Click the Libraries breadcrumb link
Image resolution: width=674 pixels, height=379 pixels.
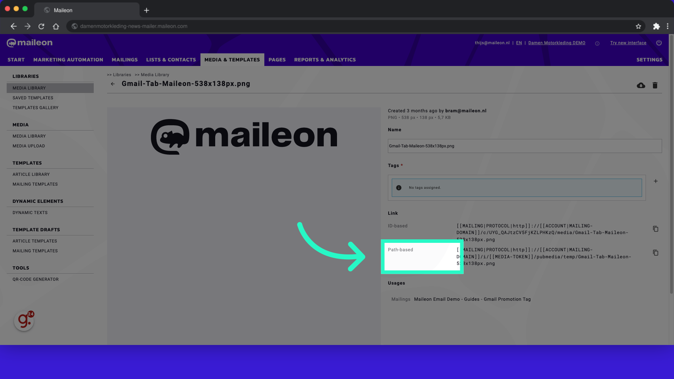(x=122, y=74)
